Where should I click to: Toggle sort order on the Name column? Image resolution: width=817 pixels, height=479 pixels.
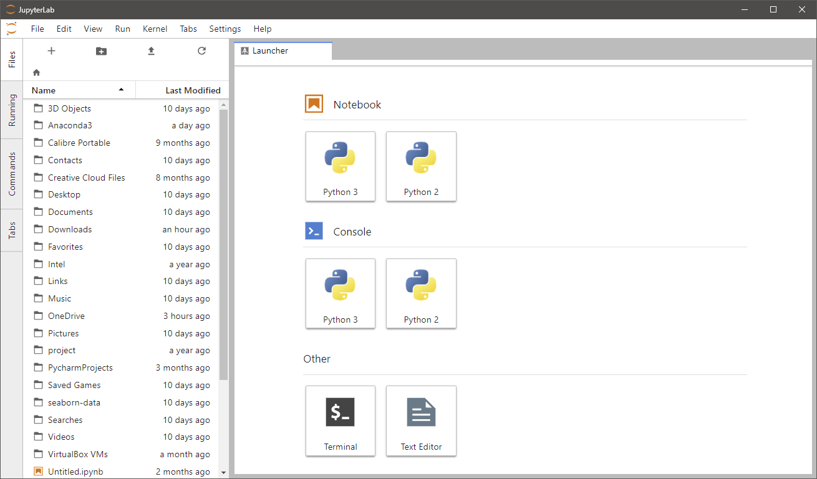coord(43,90)
